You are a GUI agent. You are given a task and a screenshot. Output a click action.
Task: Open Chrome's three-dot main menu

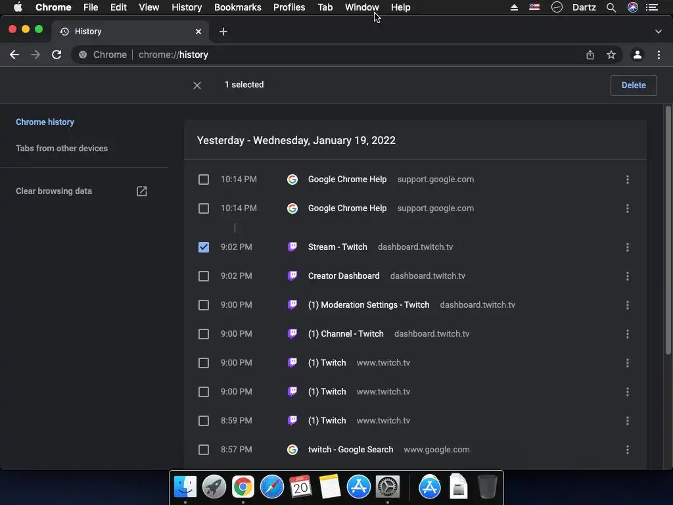pyautogui.click(x=659, y=55)
